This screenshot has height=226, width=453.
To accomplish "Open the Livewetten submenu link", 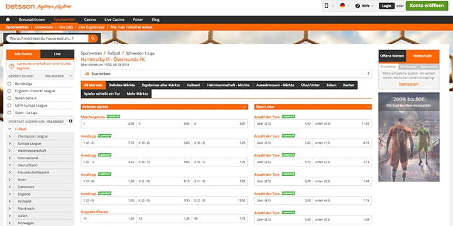I will 43,27.
